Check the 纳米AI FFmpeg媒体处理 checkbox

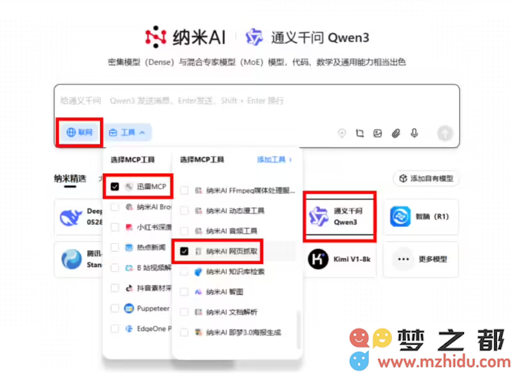[x=184, y=191]
